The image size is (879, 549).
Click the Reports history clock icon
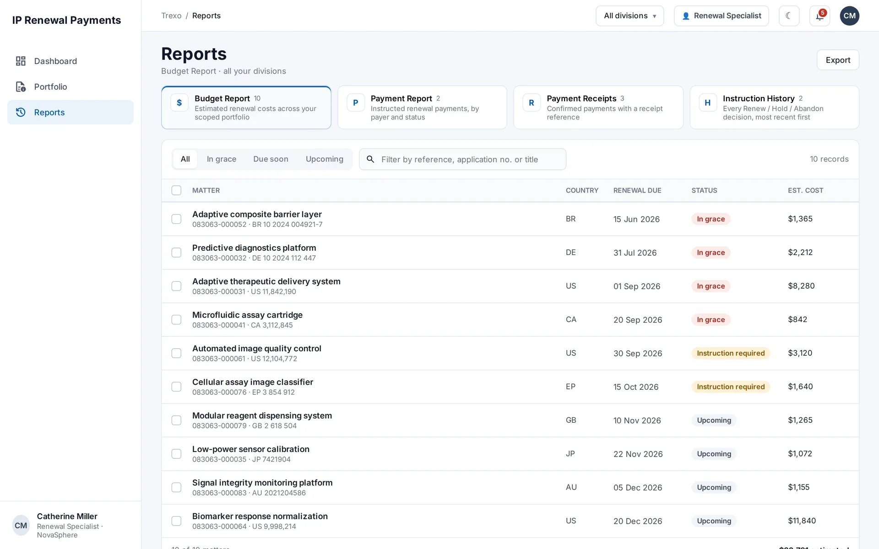click(x=21, y=112)
